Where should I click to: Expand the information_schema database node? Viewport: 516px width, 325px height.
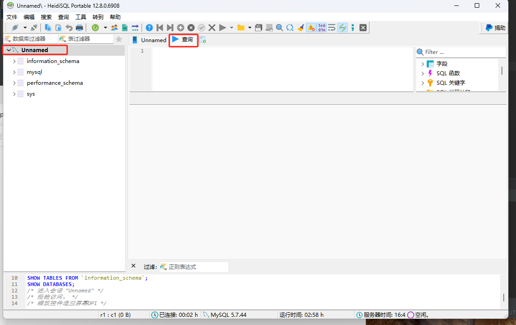click(x=15, y=61)
